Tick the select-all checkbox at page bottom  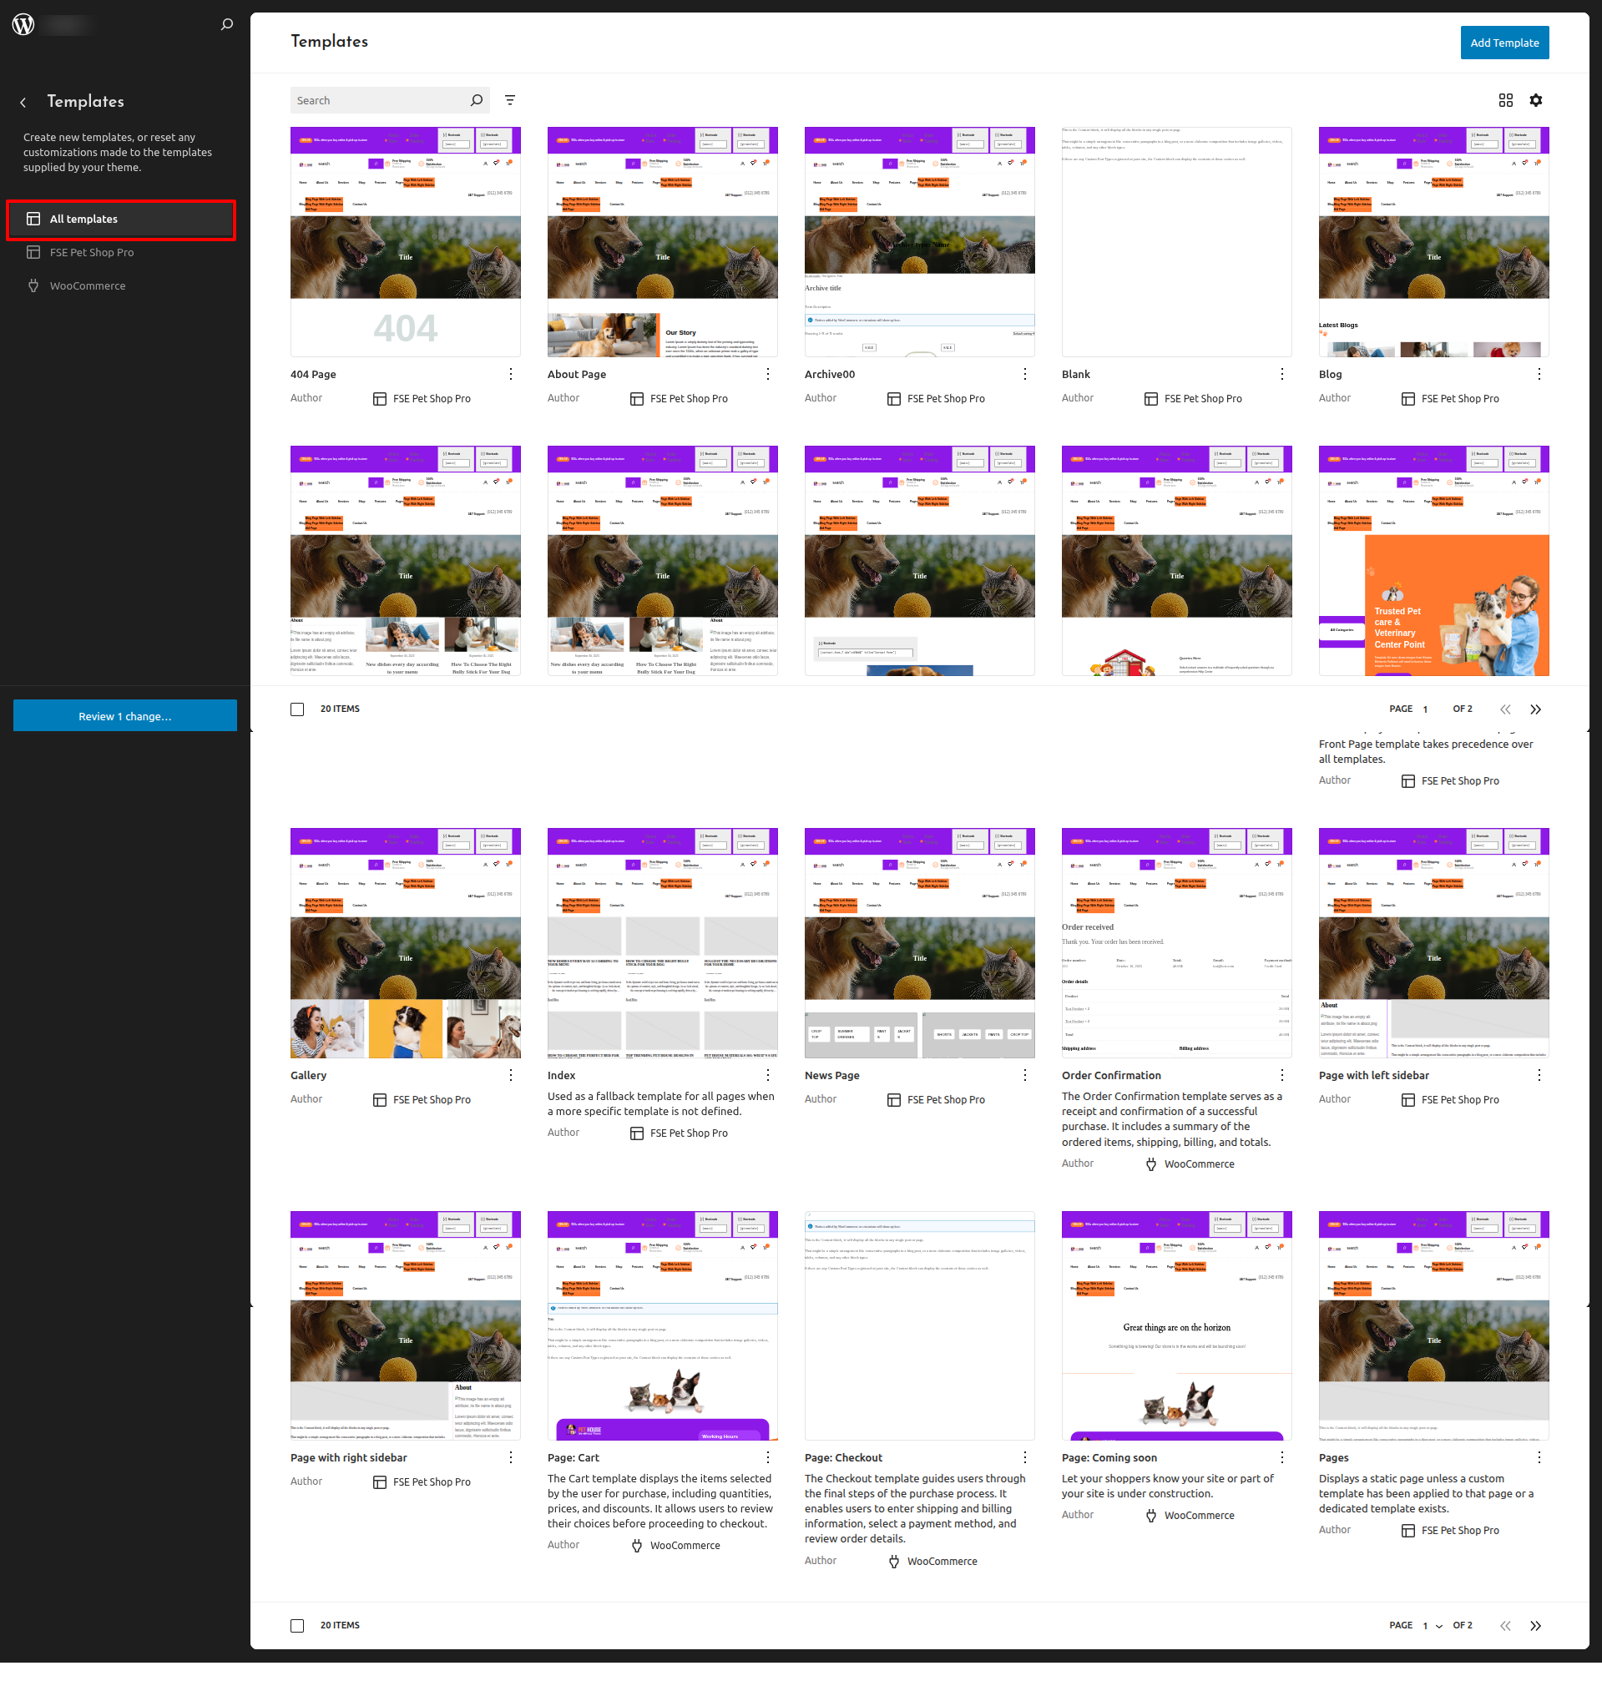coord(297,1625)
